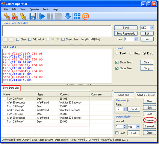Uncheck the Show Time checkbox
159x144 pixels.
point(117,68)
